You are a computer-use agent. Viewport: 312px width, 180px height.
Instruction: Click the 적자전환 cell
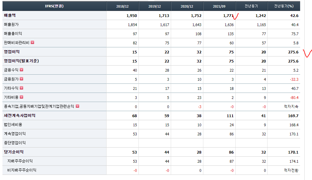coord(291,170)
